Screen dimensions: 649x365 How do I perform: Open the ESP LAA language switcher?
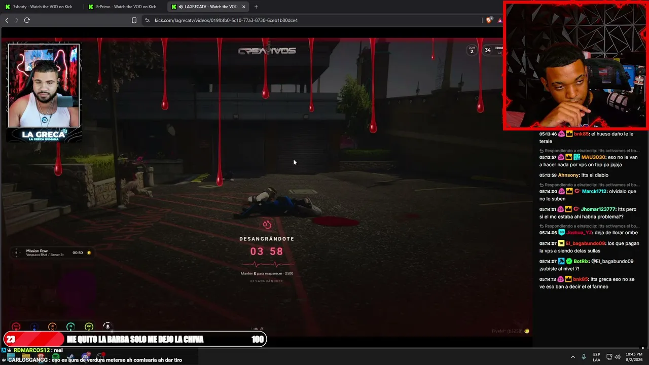coord(597,357)
